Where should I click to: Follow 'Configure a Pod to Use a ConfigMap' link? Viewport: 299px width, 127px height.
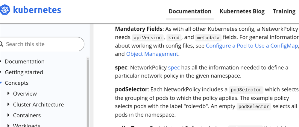coord(252,46)
